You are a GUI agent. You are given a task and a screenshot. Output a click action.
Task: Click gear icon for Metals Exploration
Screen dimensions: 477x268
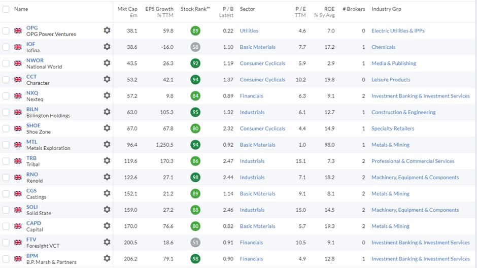pyautogui.click(x=107, y=144)
